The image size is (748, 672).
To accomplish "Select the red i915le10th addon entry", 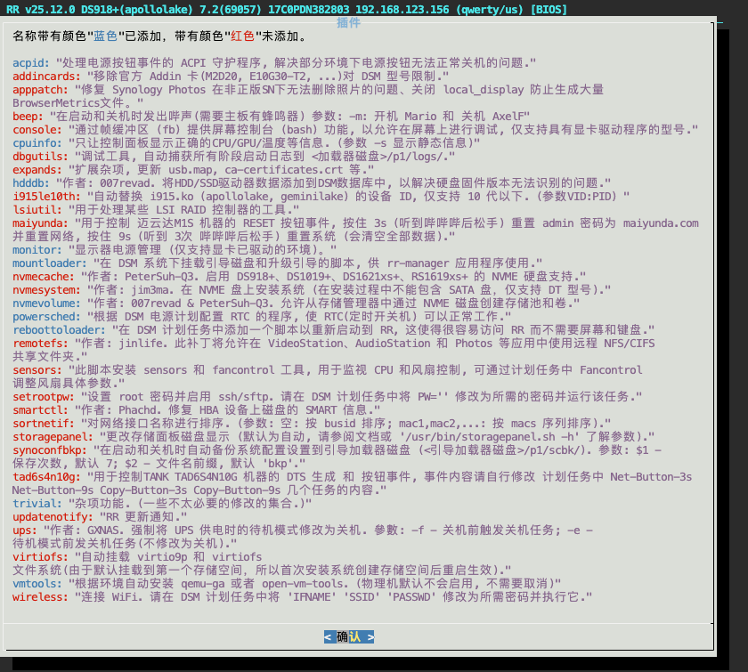I will (x=45, y=196).
